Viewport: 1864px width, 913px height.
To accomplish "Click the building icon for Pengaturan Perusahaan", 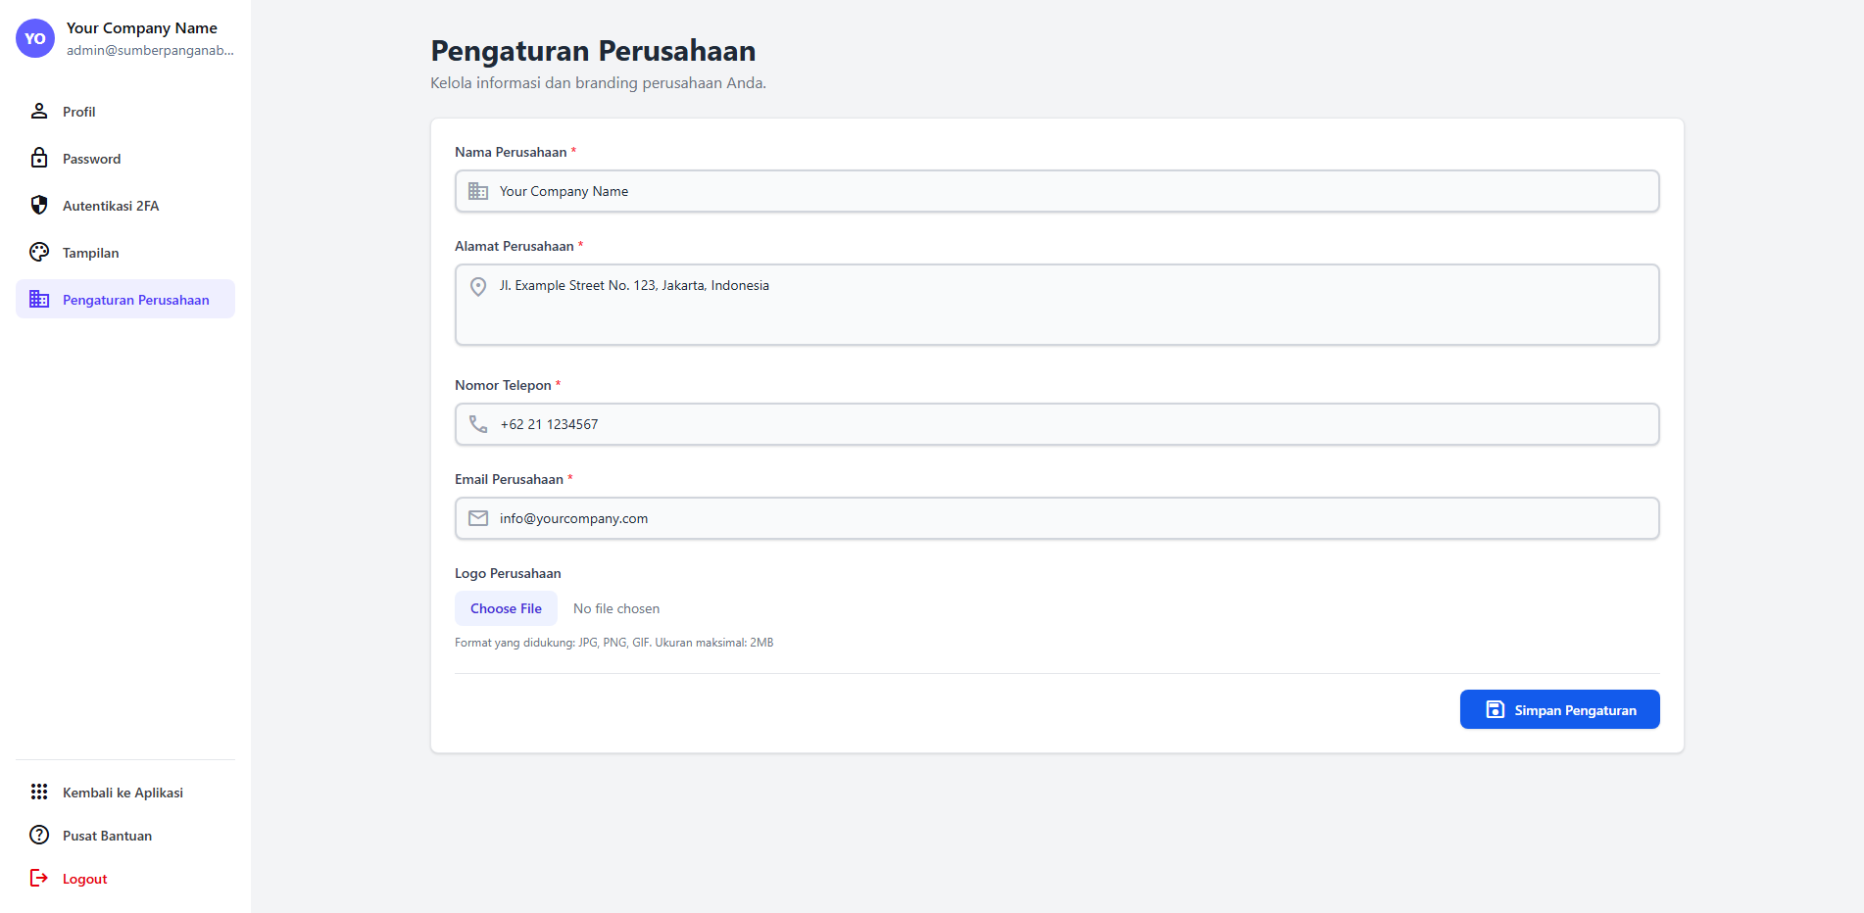I will (39, 299).
